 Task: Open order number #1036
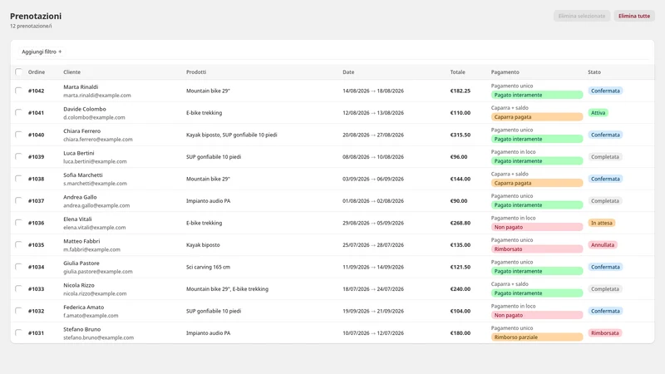(x=36, y=223)
